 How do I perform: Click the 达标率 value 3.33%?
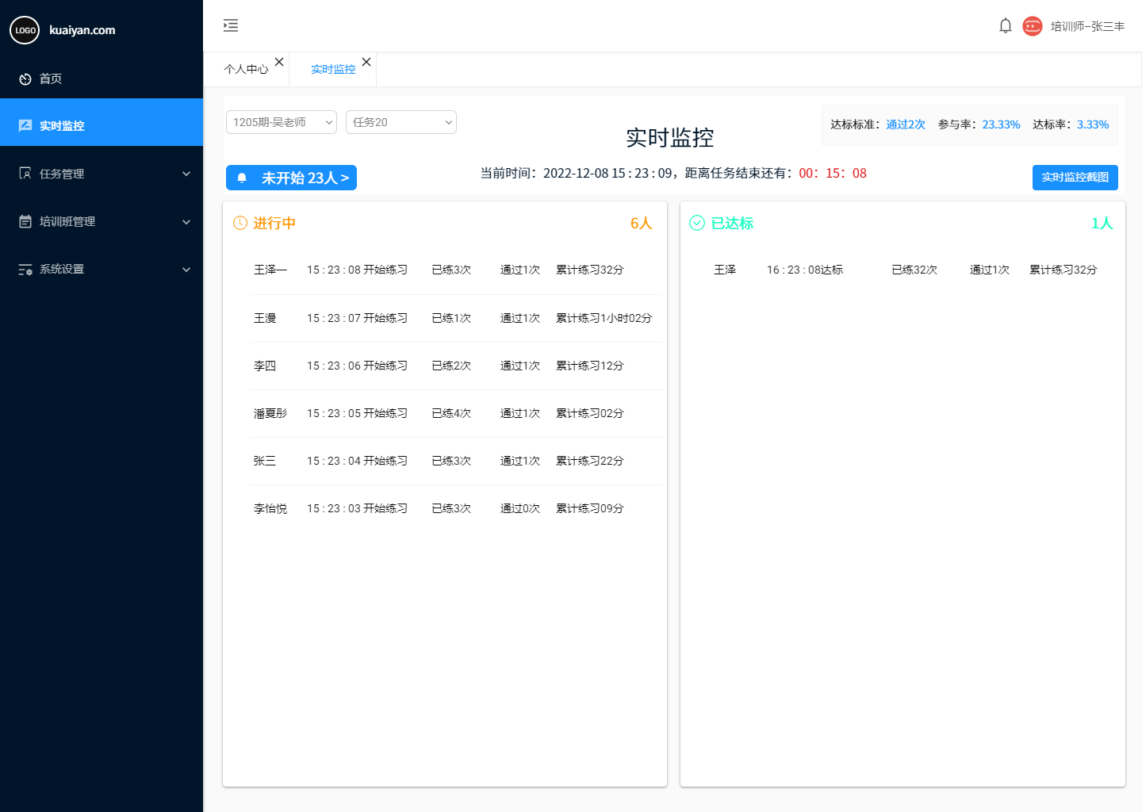coord(1093,124)
